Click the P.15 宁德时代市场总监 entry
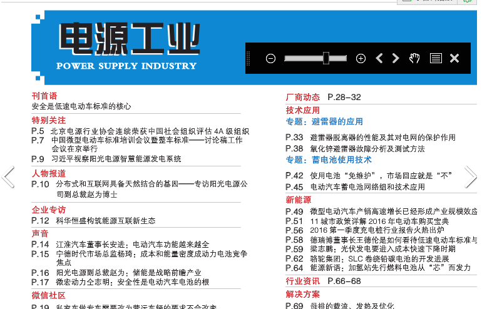 (140, 258)
